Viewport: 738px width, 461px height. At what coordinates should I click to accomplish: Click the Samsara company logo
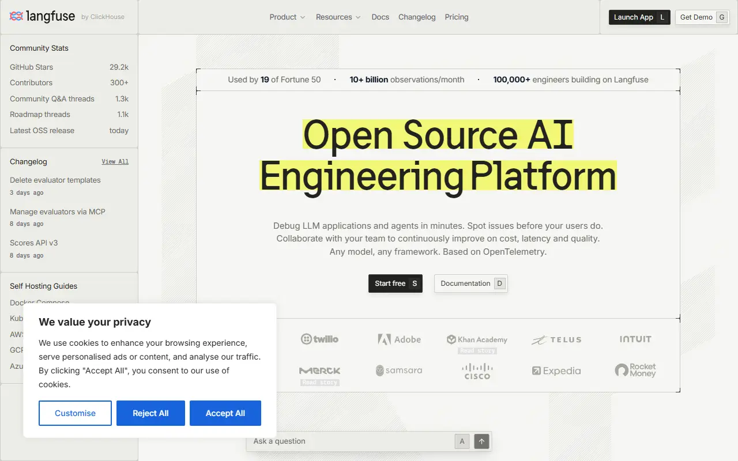coord(399,371)
